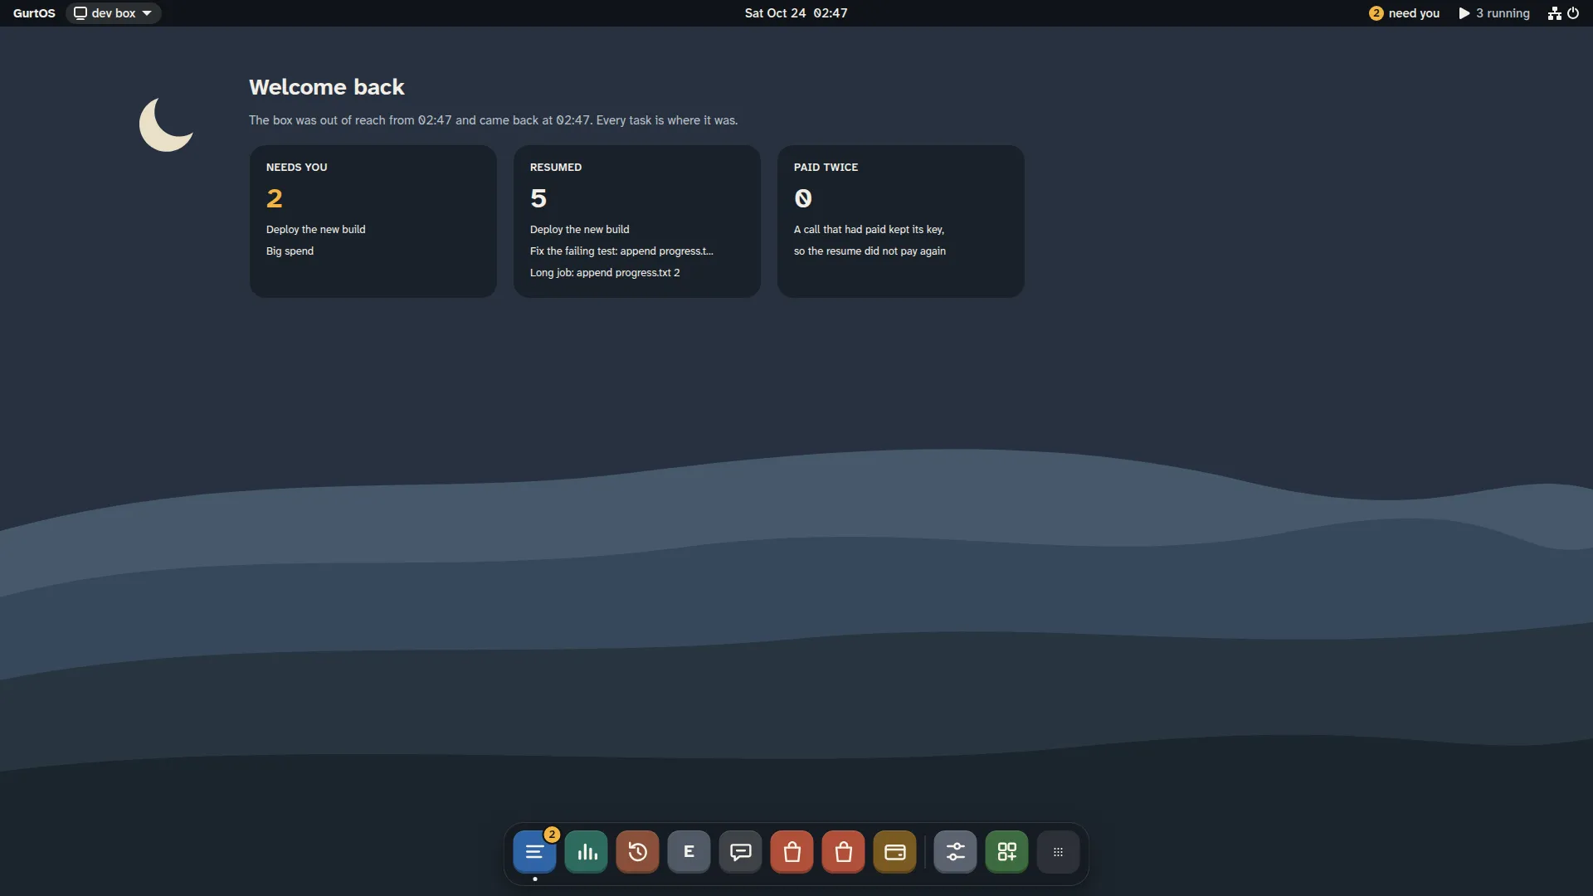
Task: Click 'A call that had paid kept its key' text
Action: pos(870,230)
